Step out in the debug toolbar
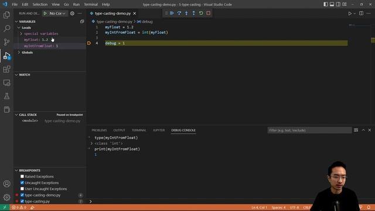The height and width of the screenshot is (211, 375). coord(194,13)
